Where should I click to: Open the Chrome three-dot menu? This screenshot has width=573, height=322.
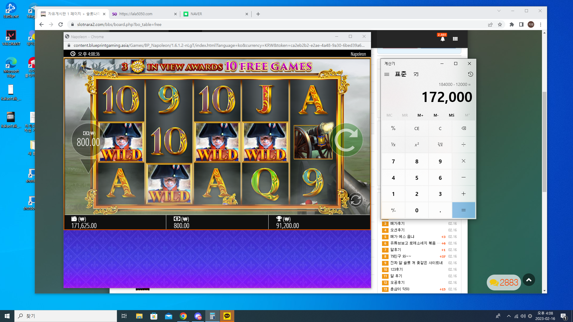click(540, 24)
